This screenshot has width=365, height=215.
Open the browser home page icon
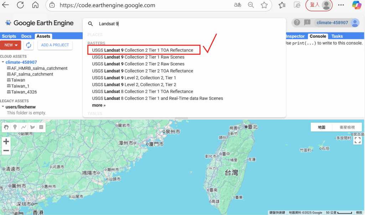click(35, 5)
